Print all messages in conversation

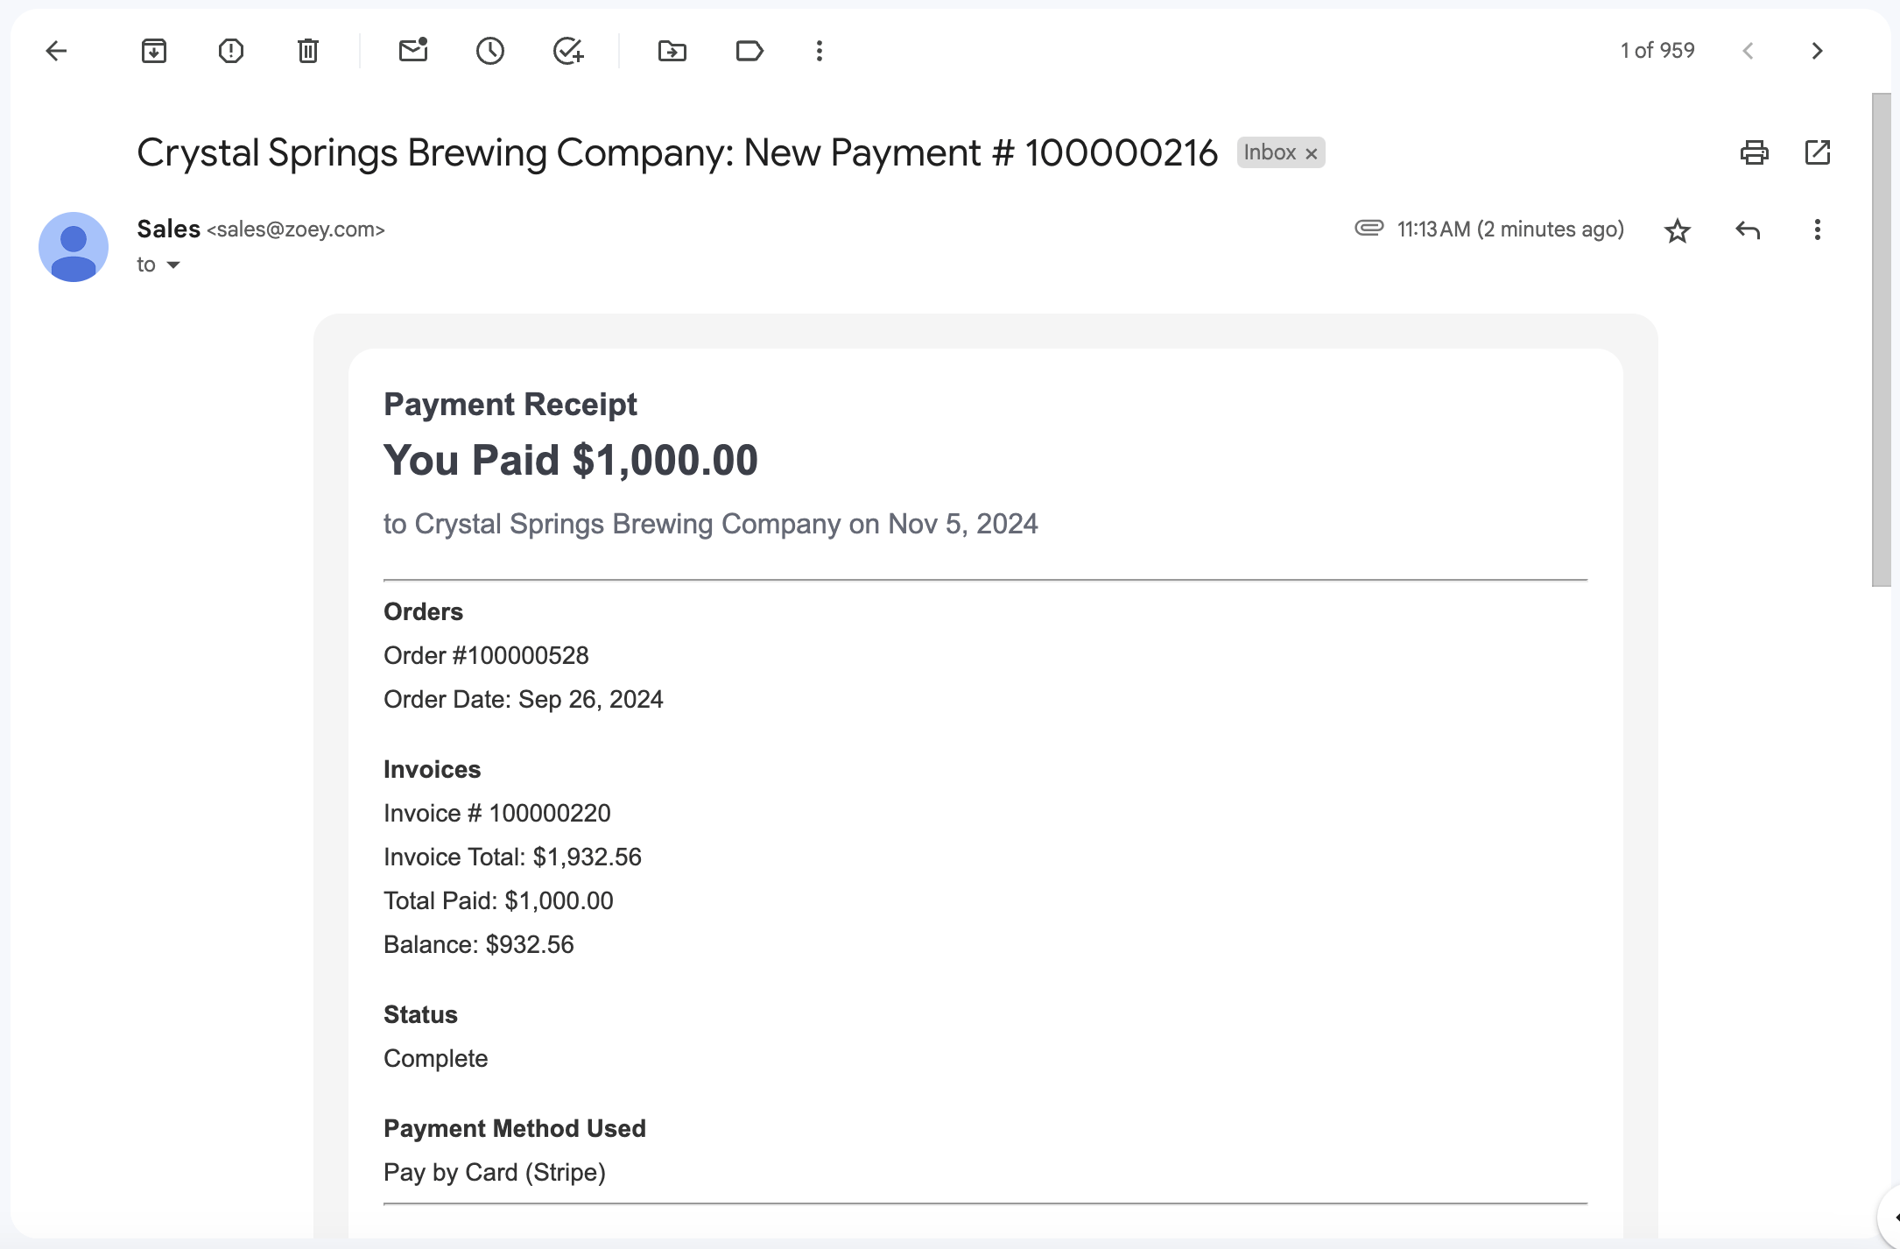tap(1755, 152)
